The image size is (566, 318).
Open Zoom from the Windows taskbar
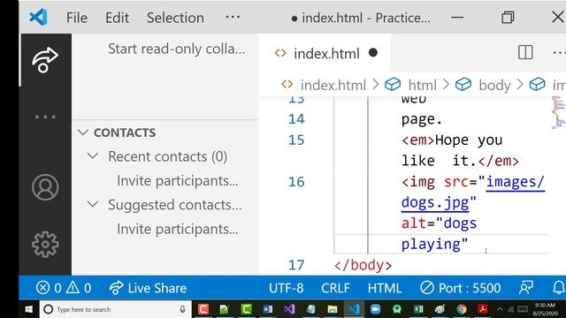pos(375,309)
